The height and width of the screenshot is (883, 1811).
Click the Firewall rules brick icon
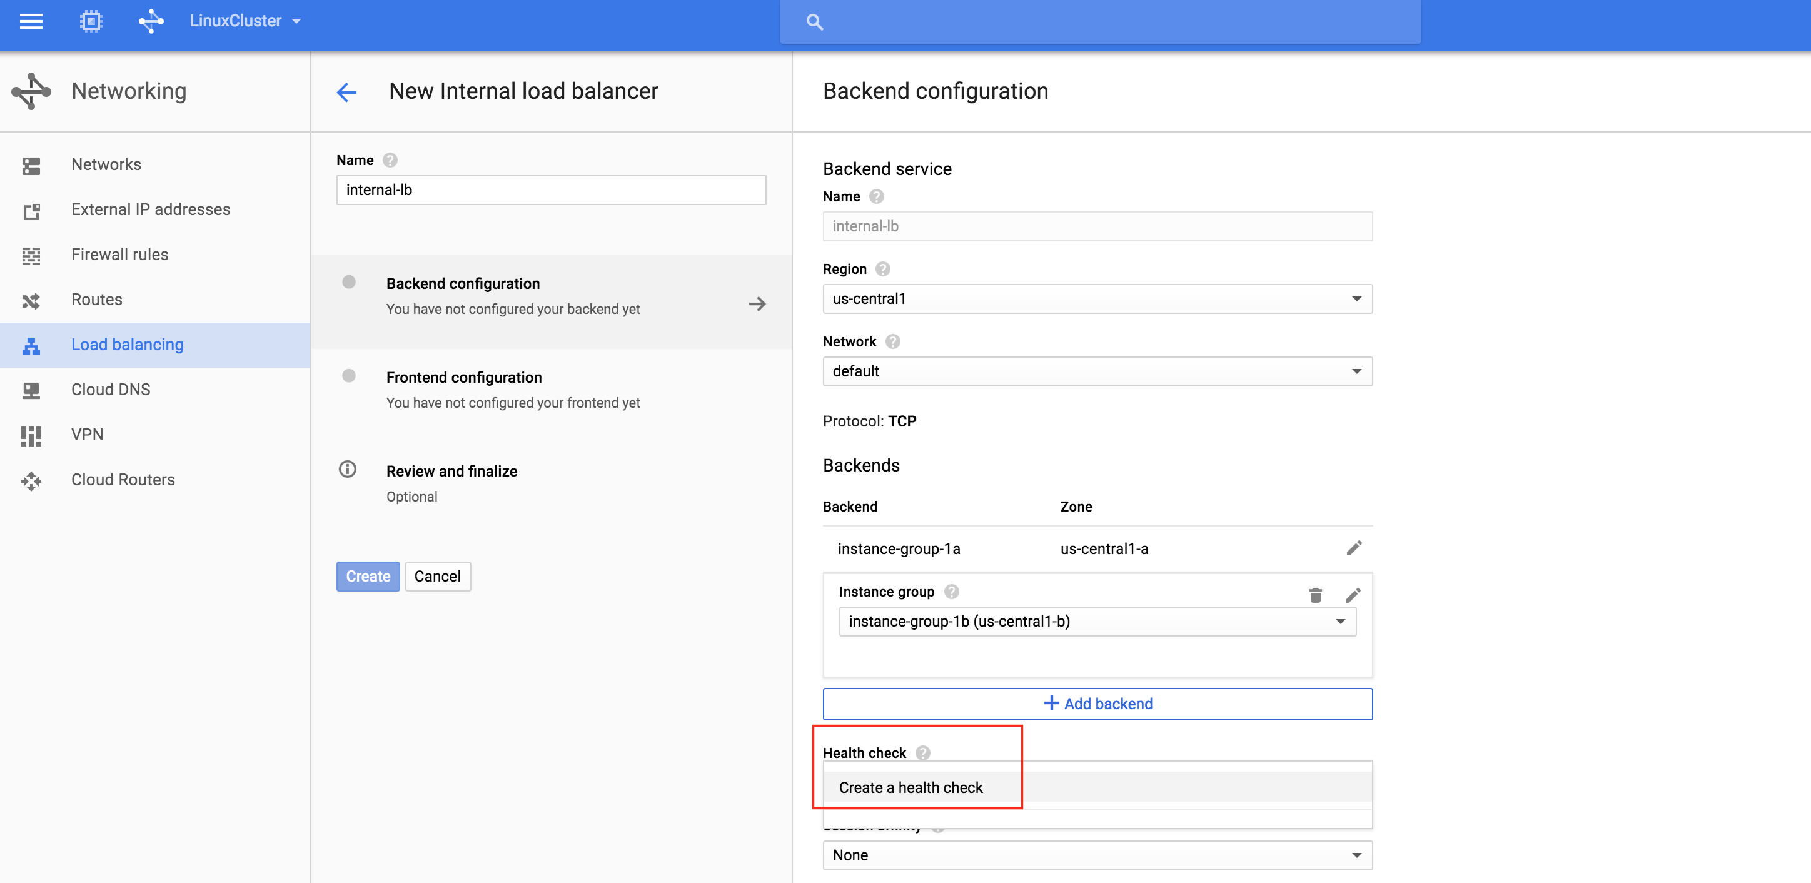pyautogui.click(x=31, y=256)
